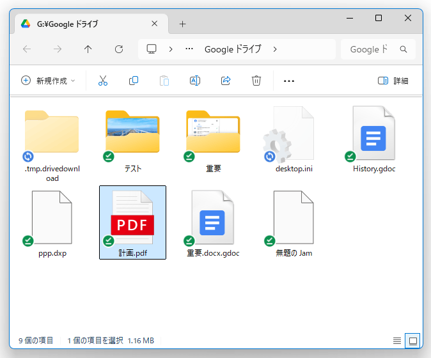Click the Copy icon in toolbar
The image size is (431, 358).
coord(134,81)
